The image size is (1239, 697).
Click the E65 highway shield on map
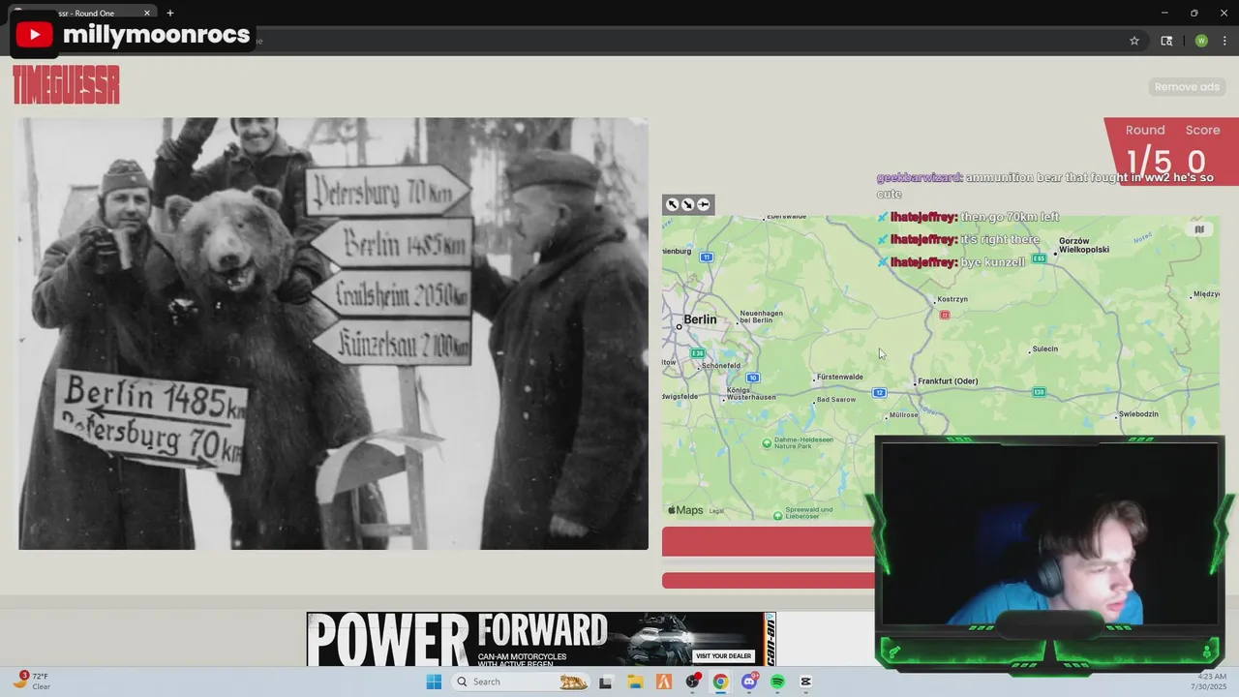1039,258
